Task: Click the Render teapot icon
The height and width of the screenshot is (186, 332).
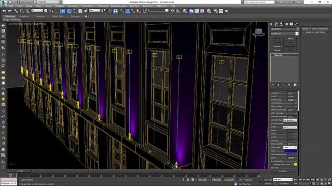Action: (227, 11)
